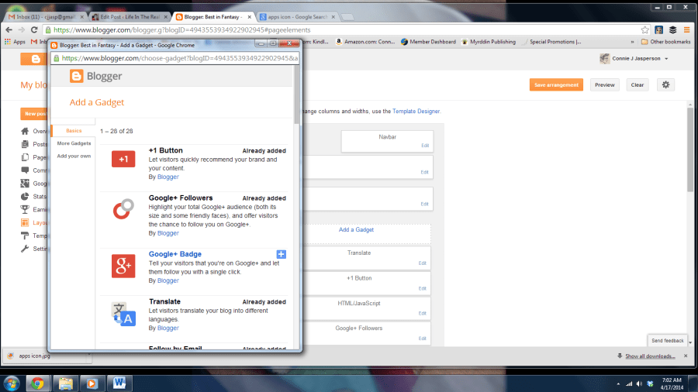The width and height of the screenshot is (698, 392).
Task: Click the Blogger logo in the gadget popup
Action: 95,76
